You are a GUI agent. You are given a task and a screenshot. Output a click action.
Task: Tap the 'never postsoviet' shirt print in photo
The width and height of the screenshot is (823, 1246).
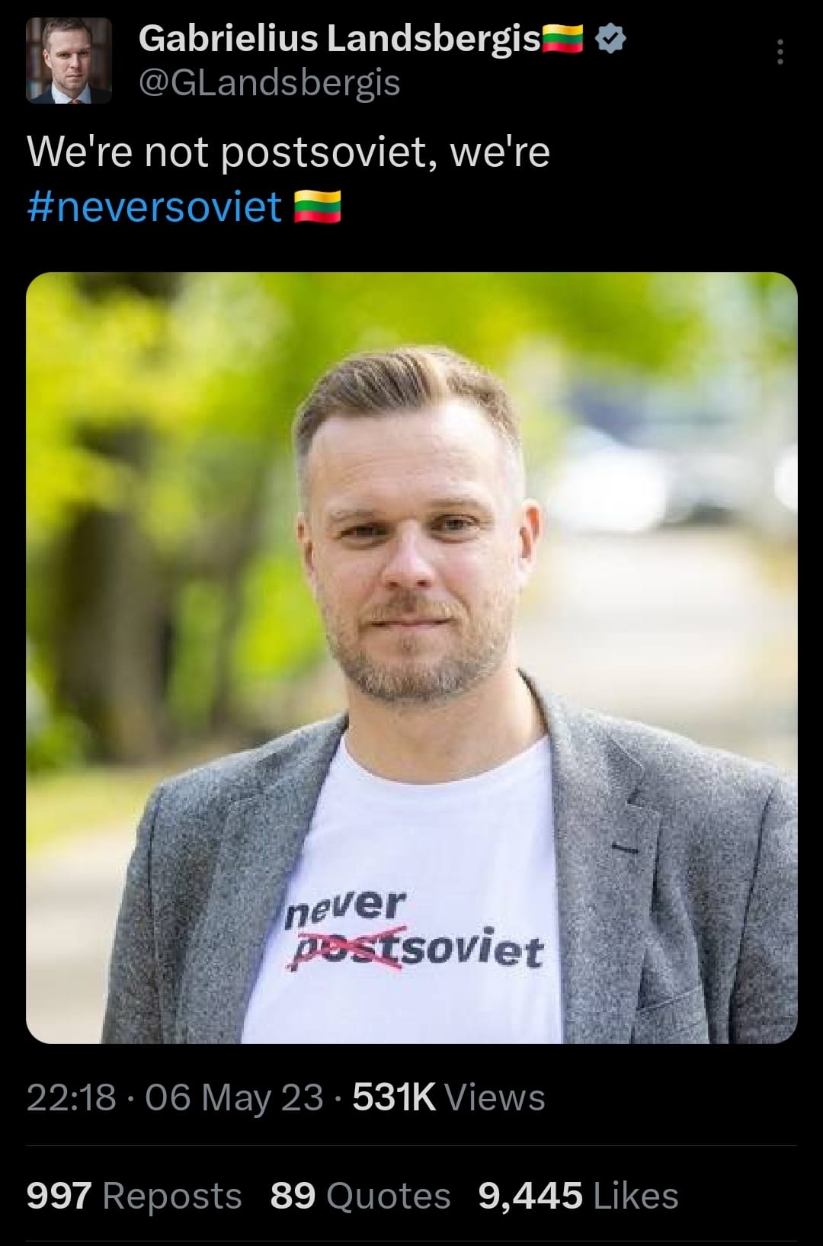pyautogui.click(x=415, y=932)
